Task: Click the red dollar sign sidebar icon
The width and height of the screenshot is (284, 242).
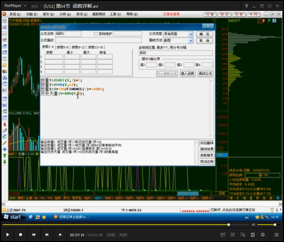Action: point(5,124)
